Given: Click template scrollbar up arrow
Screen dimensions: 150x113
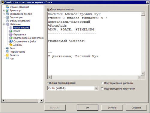Looking at the screenshot, I should point(143,14).
